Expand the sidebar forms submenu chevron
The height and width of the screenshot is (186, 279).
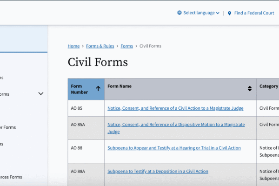[41, 93]
